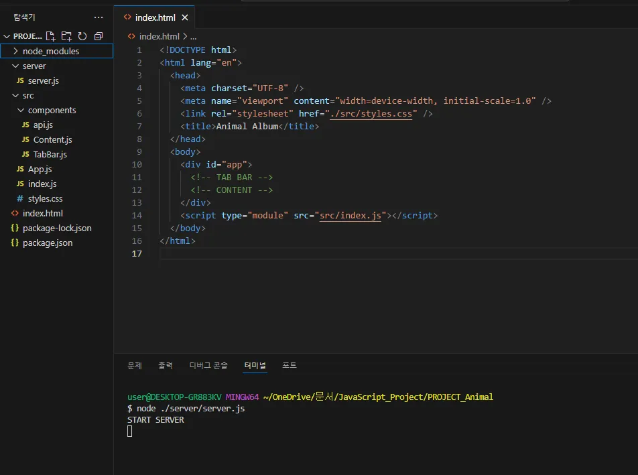Viewport: 638px width, 475px height.
Task: Click the 'TAB BAR' comment line
Action: pyautogui.click(x=231, y=178)
